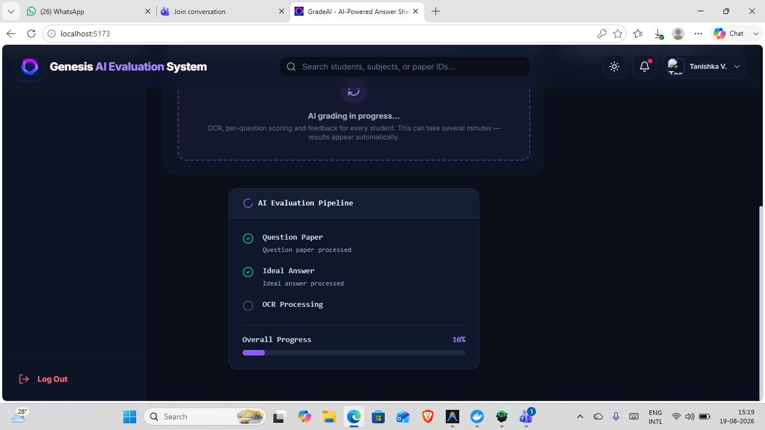The height and width of the screenshot is (430, 765).
Task: Click the AI Evaluation Pipeline loading spinner
Action: pos(248,203)
